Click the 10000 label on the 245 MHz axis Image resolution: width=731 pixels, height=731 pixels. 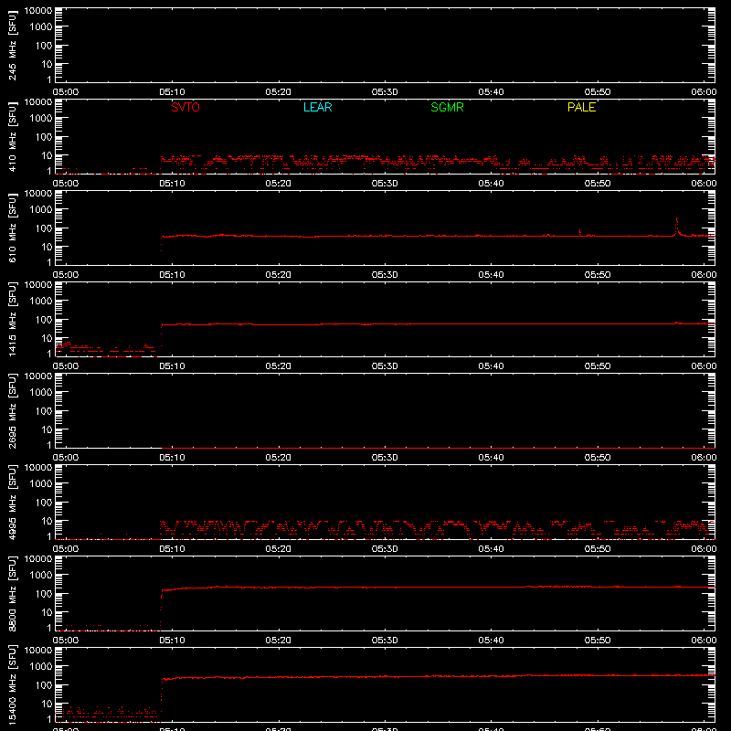pyautogui.click(x=38, y=11)
